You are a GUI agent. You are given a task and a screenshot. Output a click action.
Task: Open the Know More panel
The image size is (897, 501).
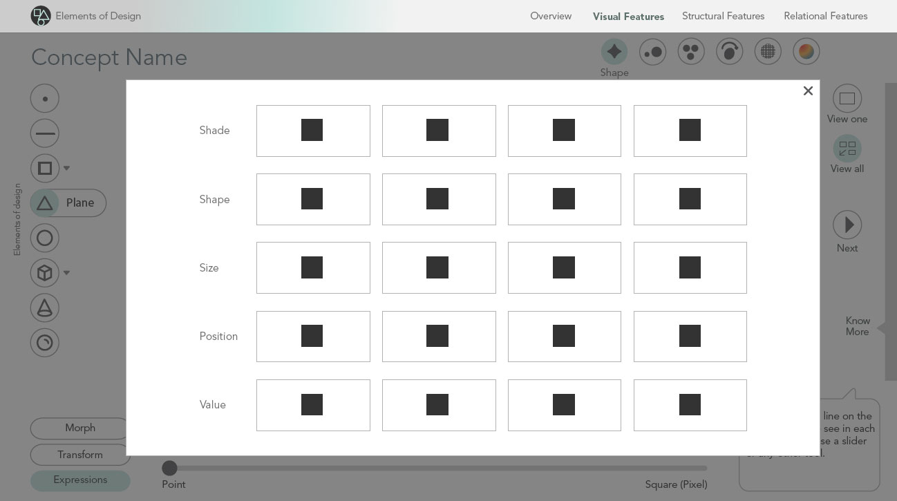(x=858, y=326)
